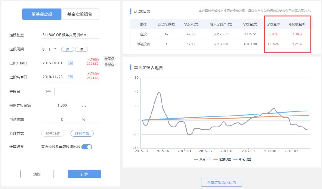Image resolution: width=322 pixels, height=189 pixels.
Task: Select 期末总资产(元) column header
Action: pos(221,24)
